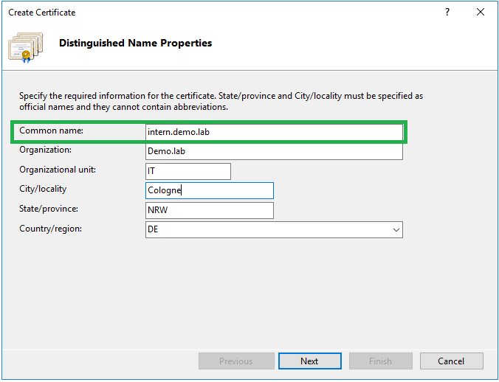Click the 'Organization:' label text

coord(46,150)
